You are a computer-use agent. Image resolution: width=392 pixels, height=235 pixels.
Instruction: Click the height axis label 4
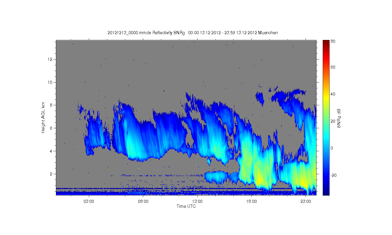(x=51, y=151)
